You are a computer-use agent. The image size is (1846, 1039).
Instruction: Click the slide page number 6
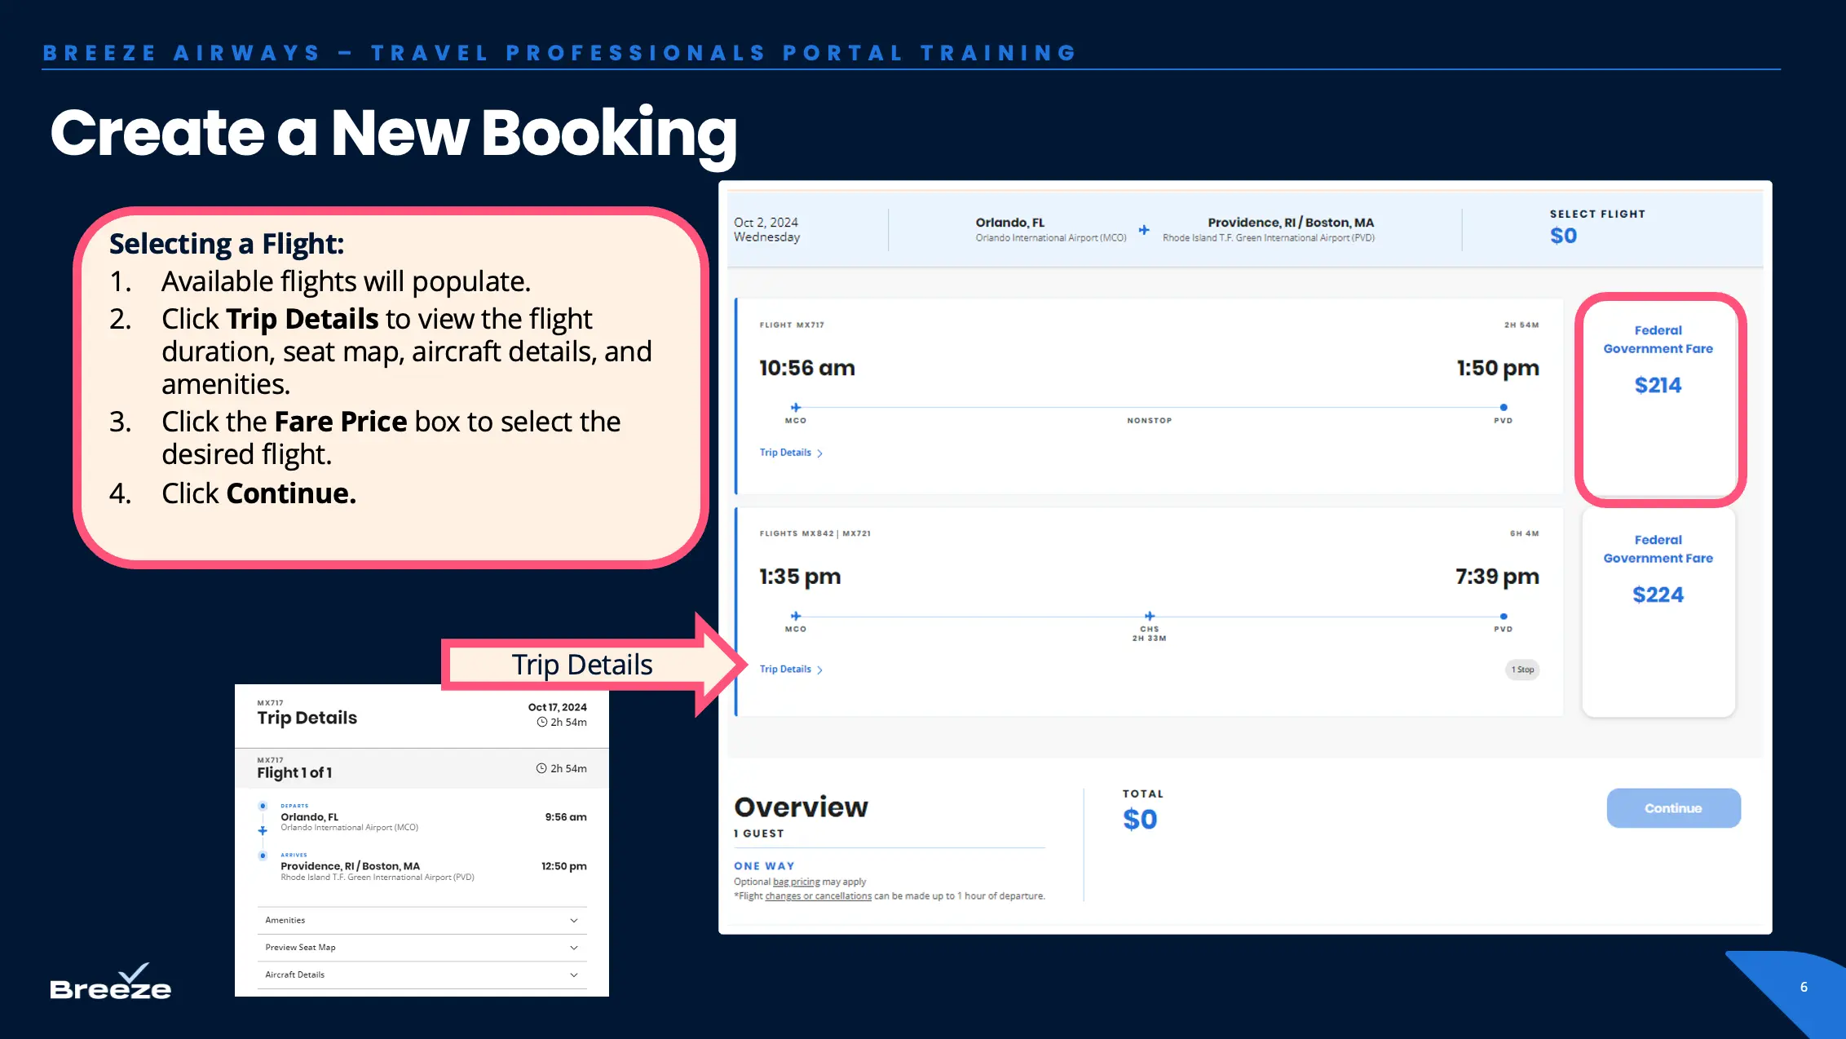click(1804, 987)
